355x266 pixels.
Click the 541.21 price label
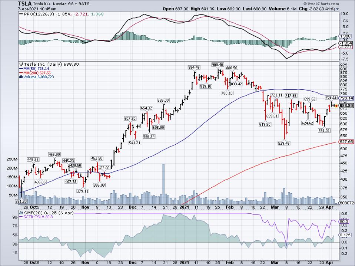pos(135,143)
